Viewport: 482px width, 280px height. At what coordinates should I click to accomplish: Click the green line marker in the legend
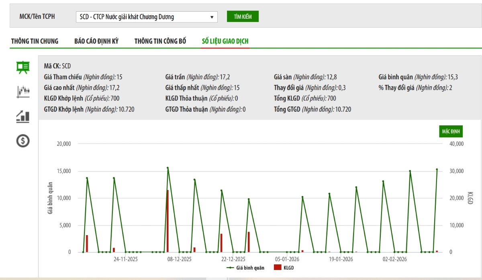tap(231, 268)
